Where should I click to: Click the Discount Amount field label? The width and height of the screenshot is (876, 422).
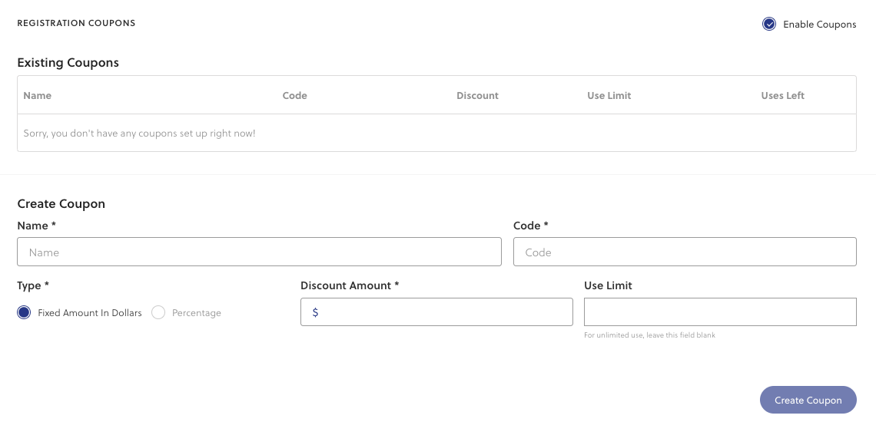coord(350,285)
